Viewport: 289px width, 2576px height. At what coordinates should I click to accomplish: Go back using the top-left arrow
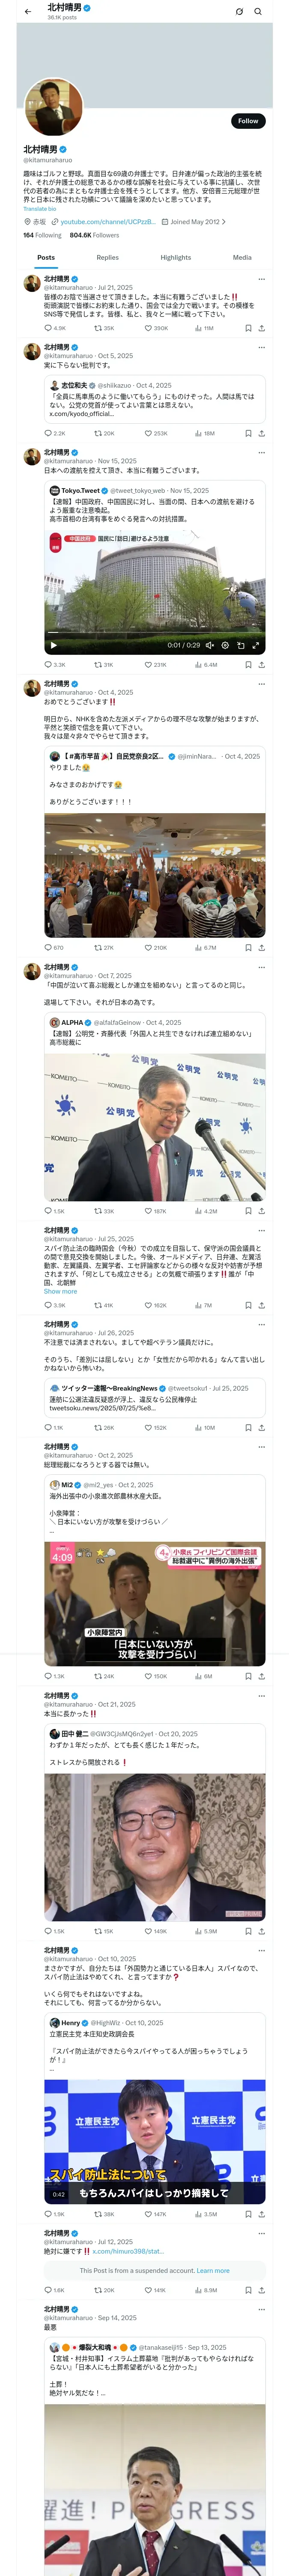point(28,11)
